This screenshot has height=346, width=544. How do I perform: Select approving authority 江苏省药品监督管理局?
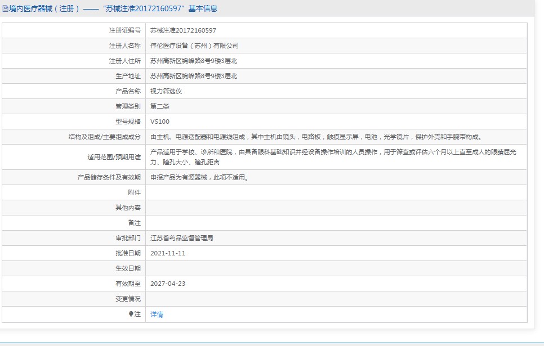(x=182, y=238)
